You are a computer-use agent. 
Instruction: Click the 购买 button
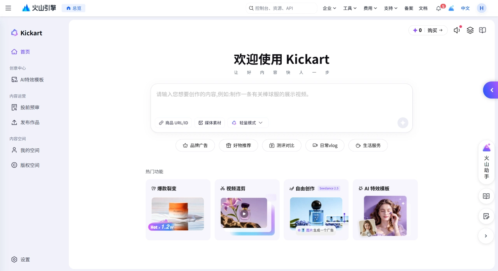[x=435, y=30]
